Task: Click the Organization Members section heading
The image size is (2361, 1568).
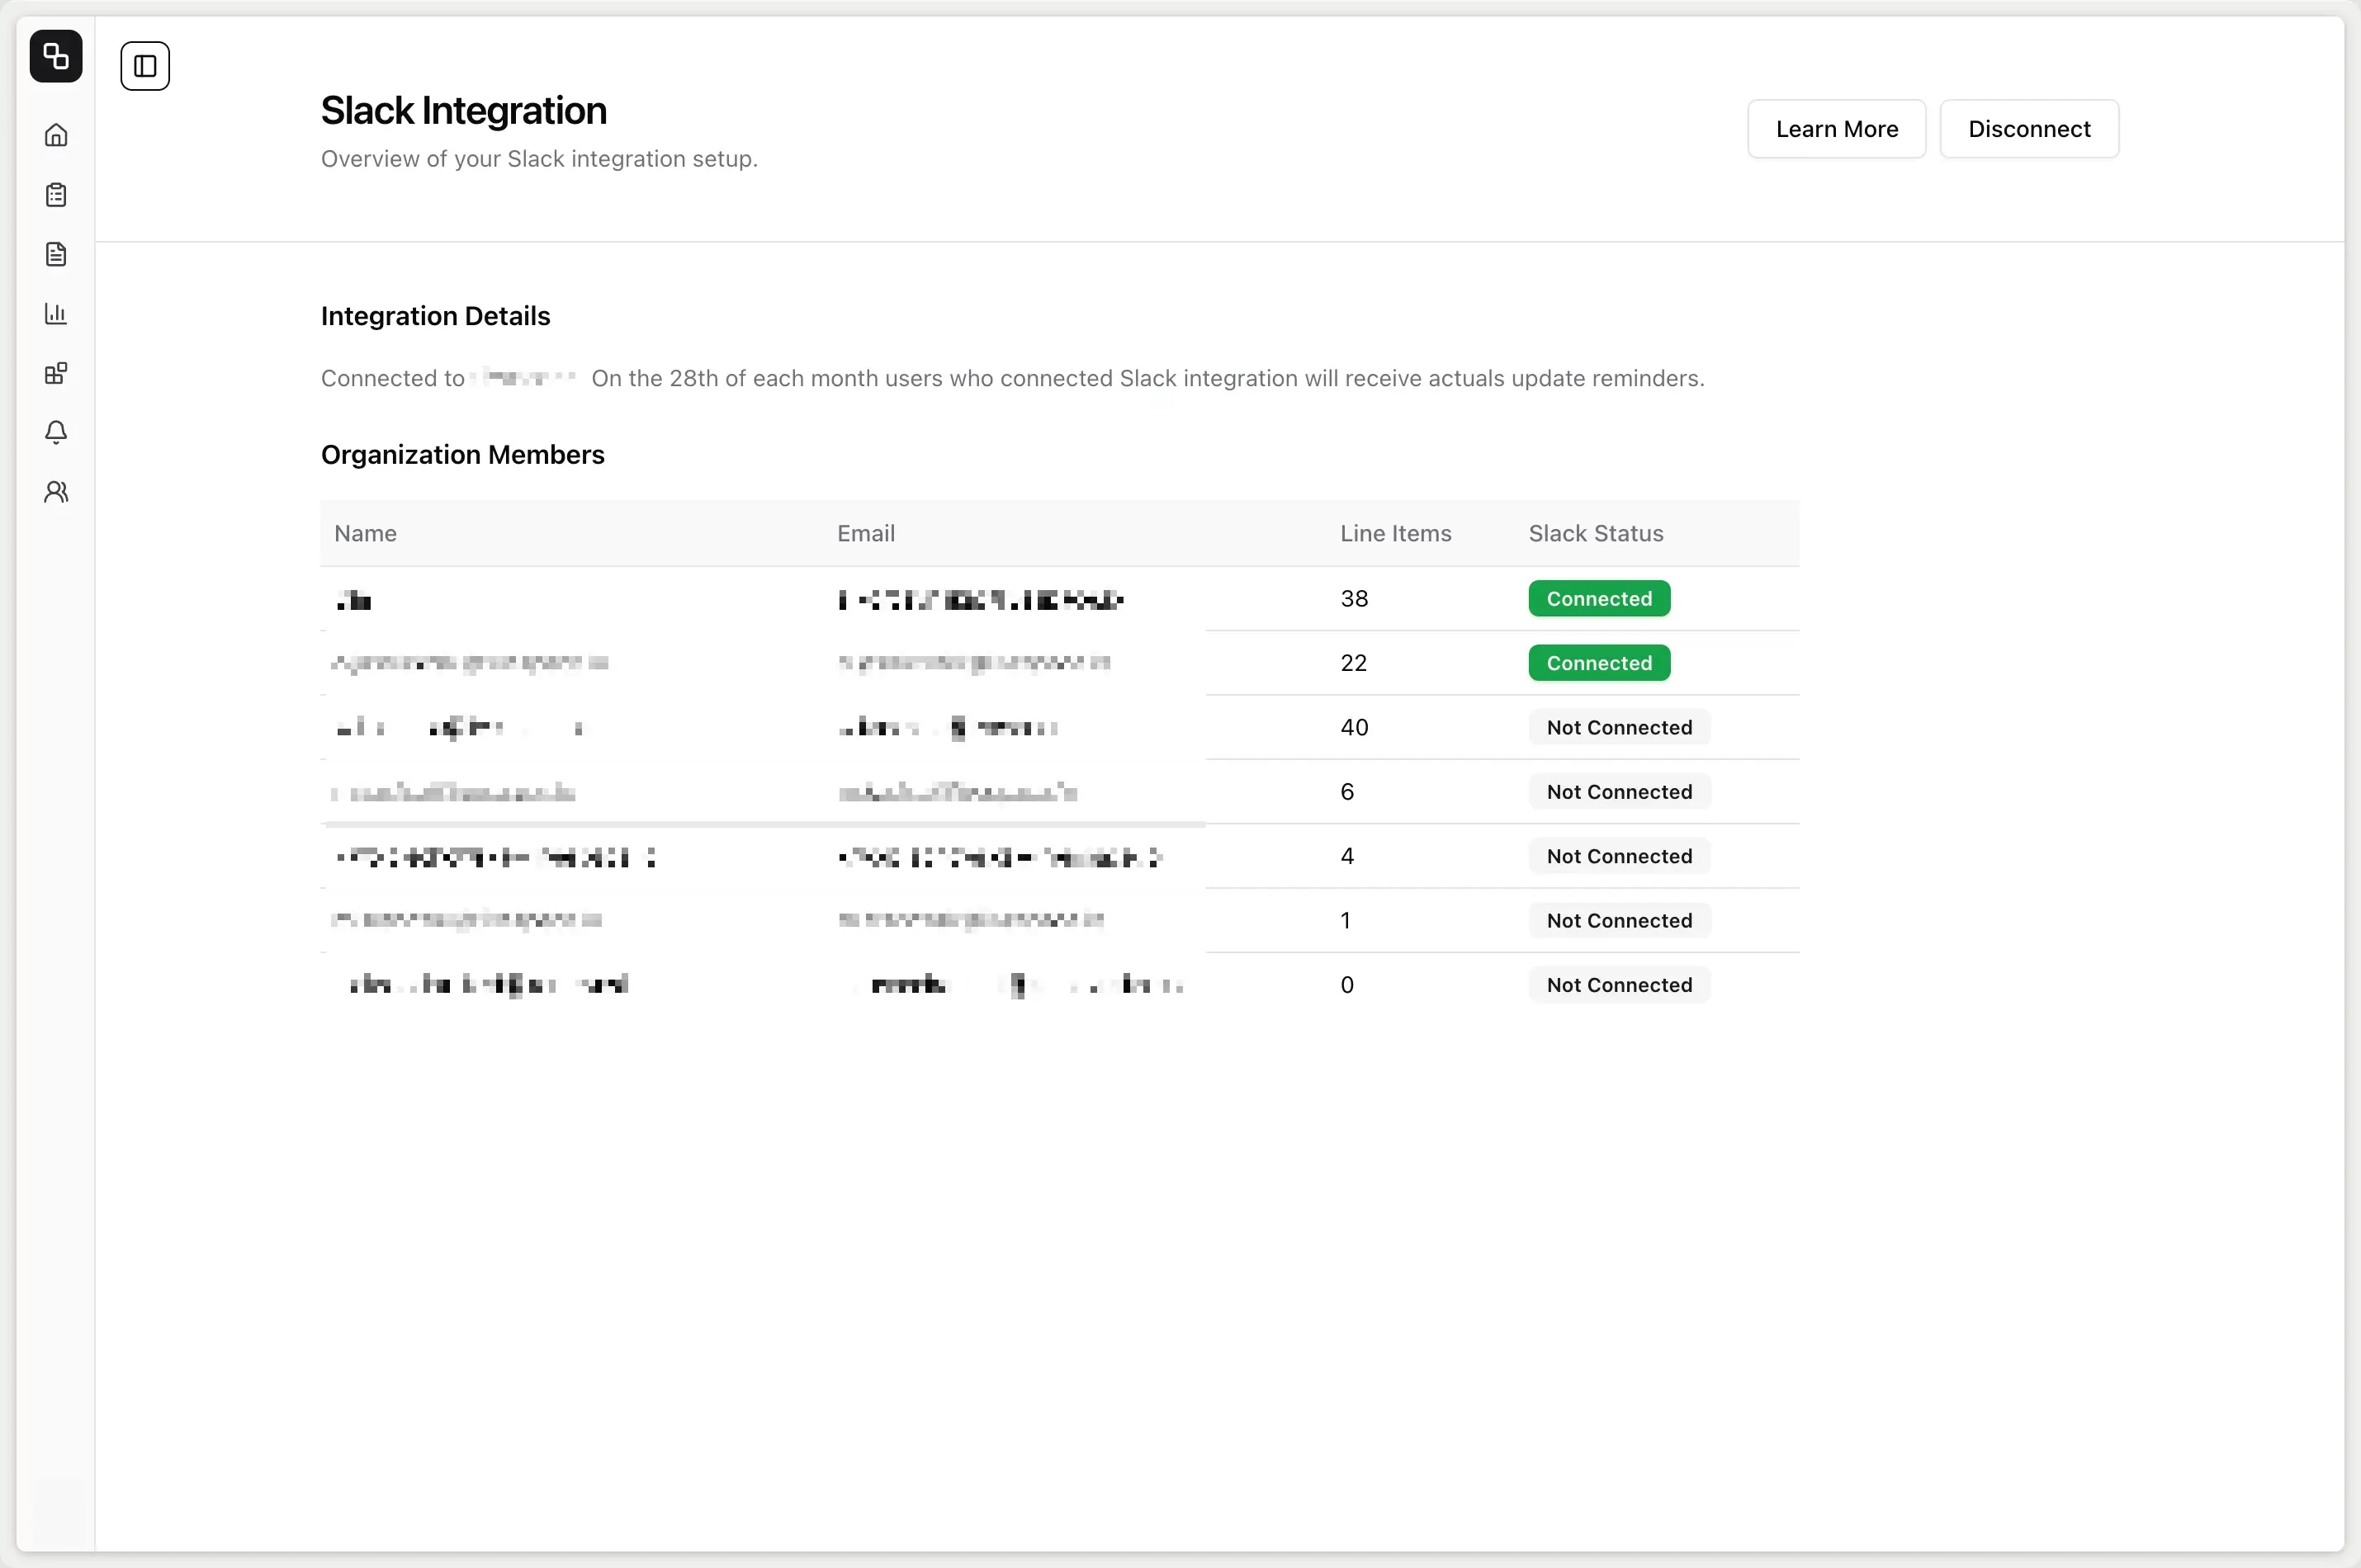Action: [462, 455]
